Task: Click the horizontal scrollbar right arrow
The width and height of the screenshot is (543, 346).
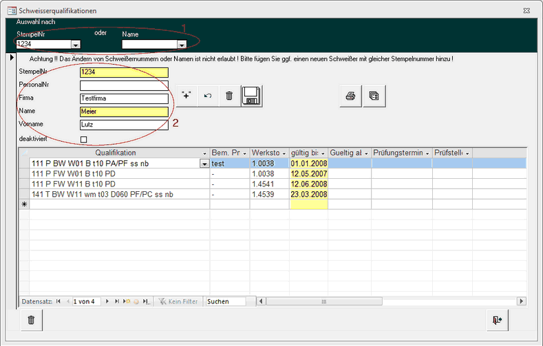Action: click(522, 301)
